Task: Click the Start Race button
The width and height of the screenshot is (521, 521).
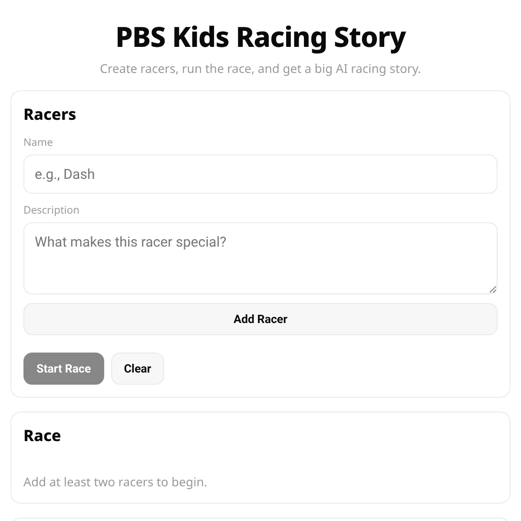Action: click(x=64, y=369)
